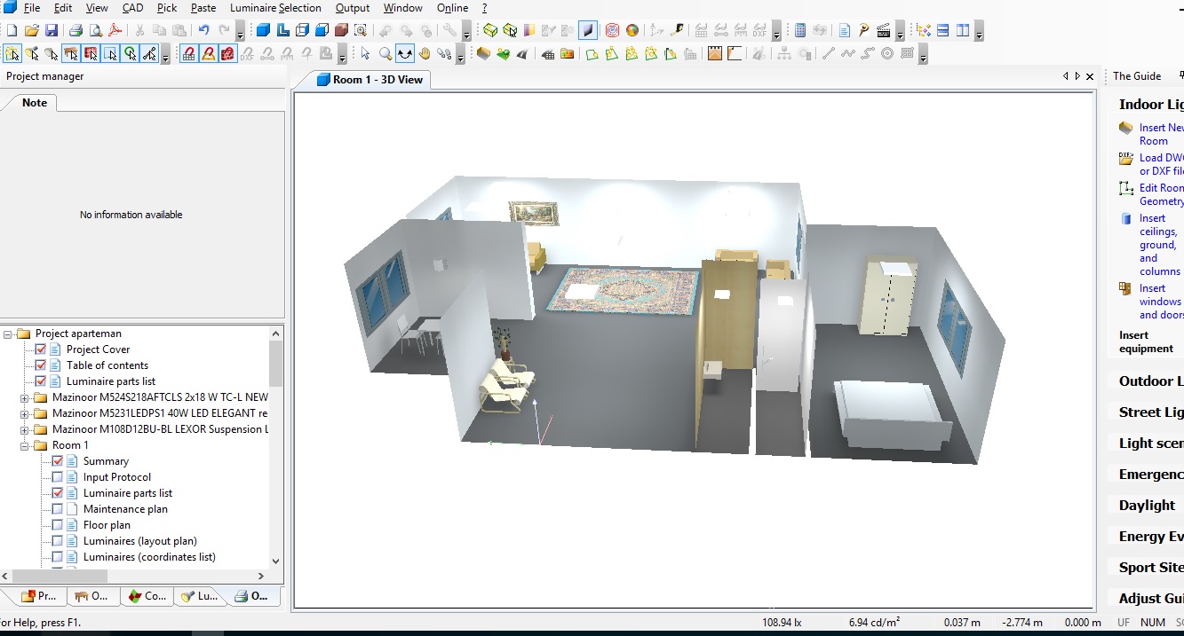Enable the Floor plan output checkbox
This screenshot has height=636, width=1184.
pos(58,525)
